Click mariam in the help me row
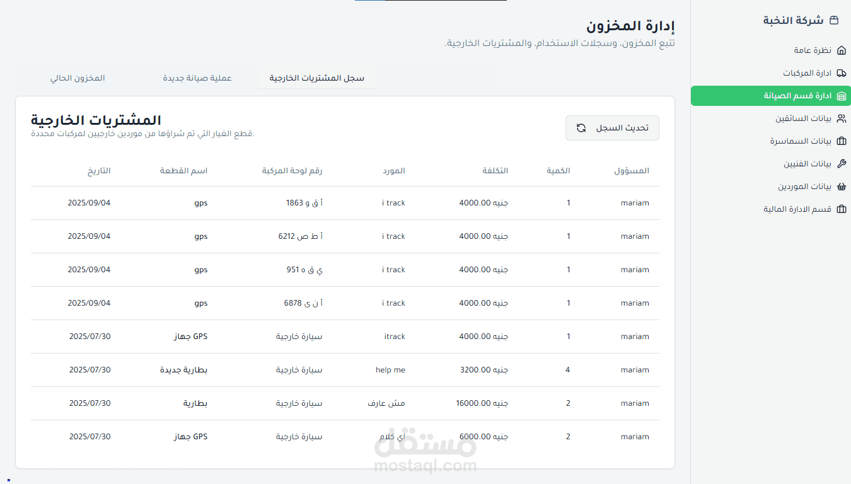This screenshot has width=851, height=484. tap(635, 370)
